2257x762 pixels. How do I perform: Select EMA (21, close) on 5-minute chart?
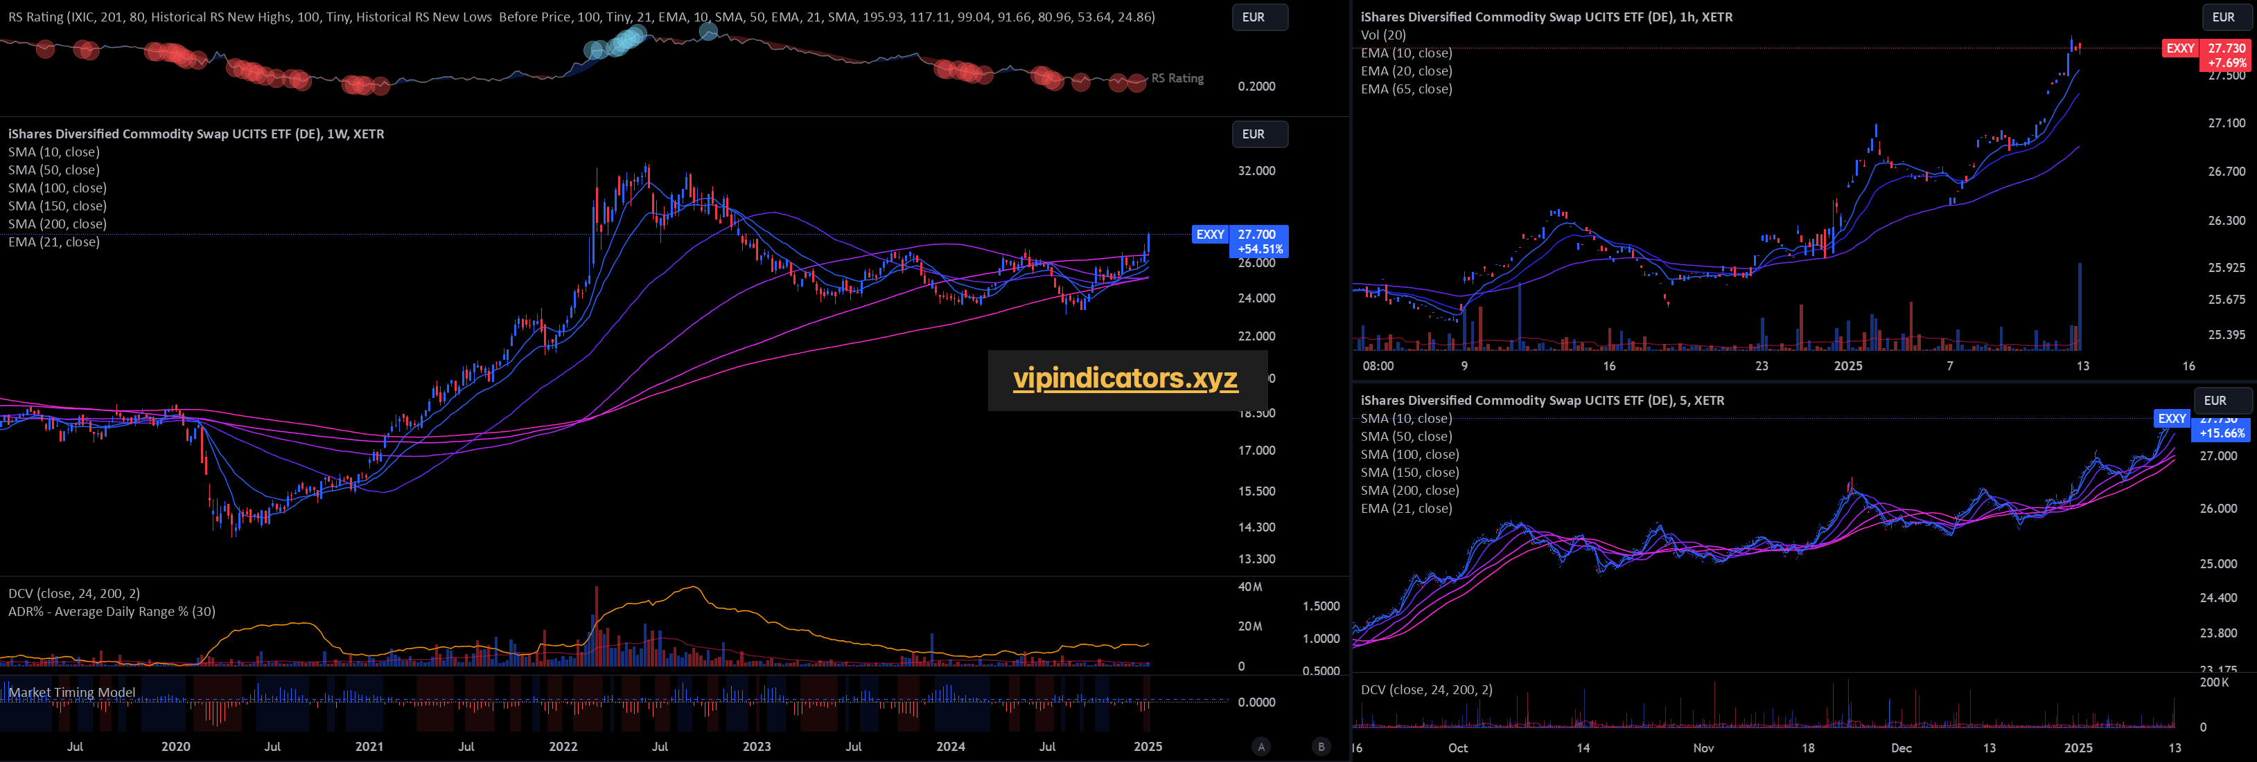(1406, 508)
